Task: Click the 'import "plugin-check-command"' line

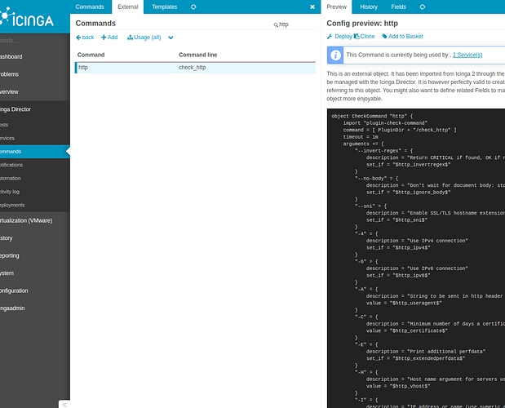Action: pyautogui.click(x=385, y=123)
